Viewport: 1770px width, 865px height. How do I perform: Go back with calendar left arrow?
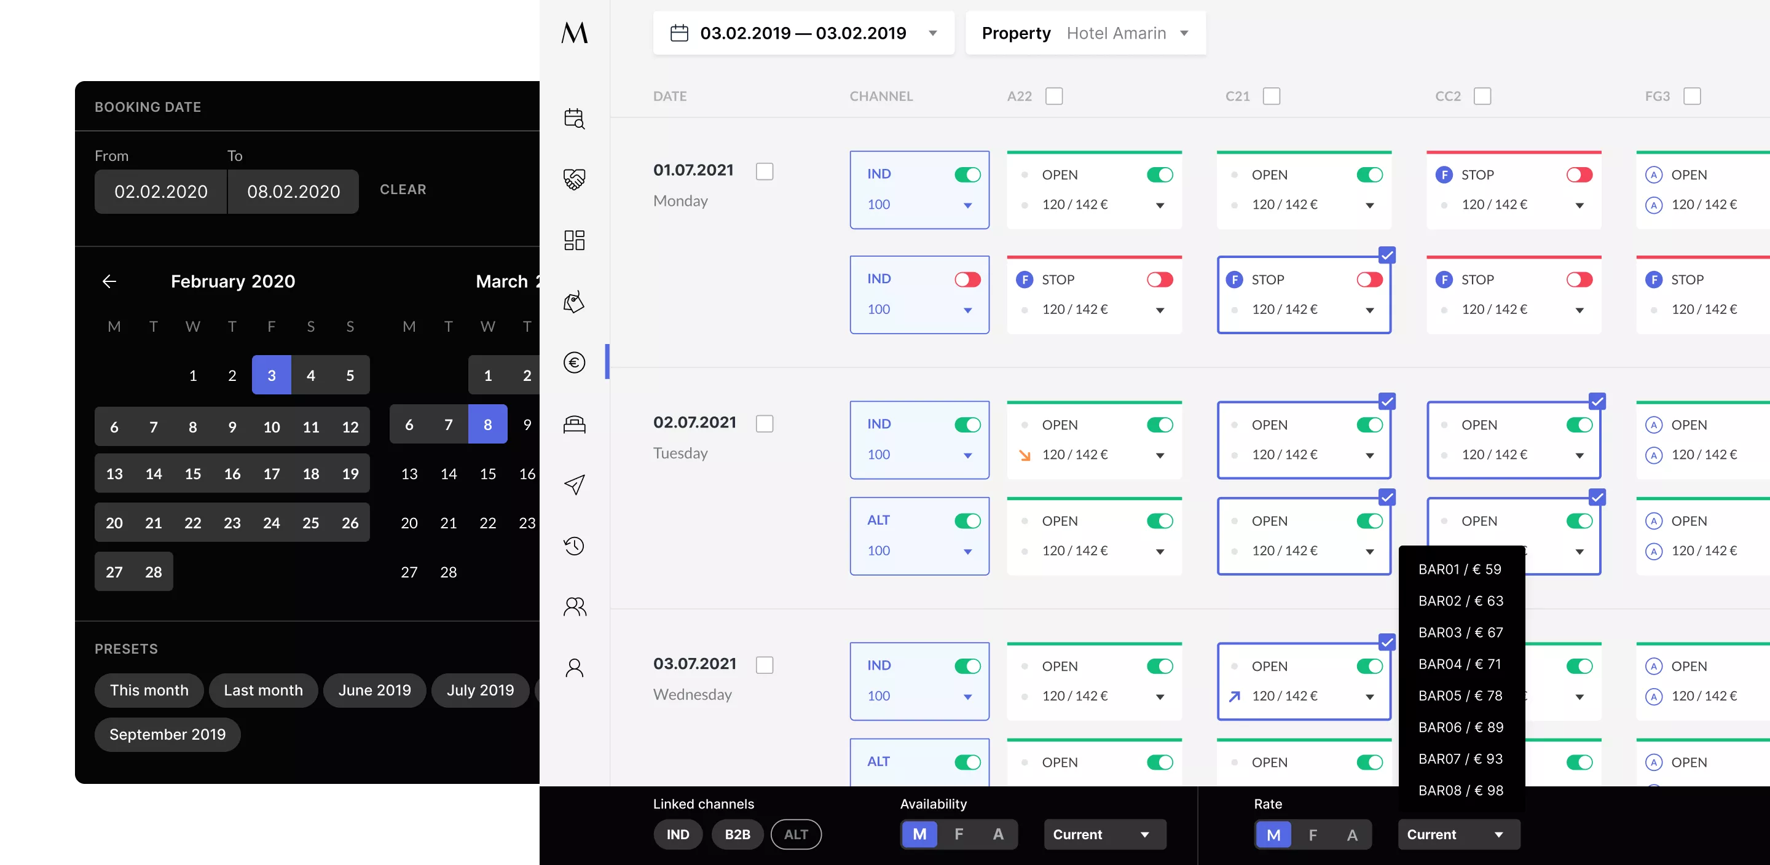click(109, 281)
